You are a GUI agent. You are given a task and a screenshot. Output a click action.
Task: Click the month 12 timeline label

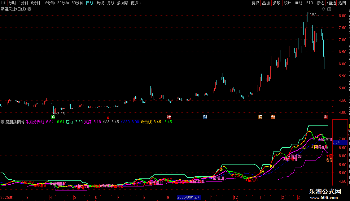236,197
